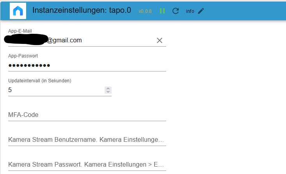Image resolution: width=286 pixels, height=174 pixels.
Task: Decrease Updateintervall with the down arrow
Action: click(108, 92)
